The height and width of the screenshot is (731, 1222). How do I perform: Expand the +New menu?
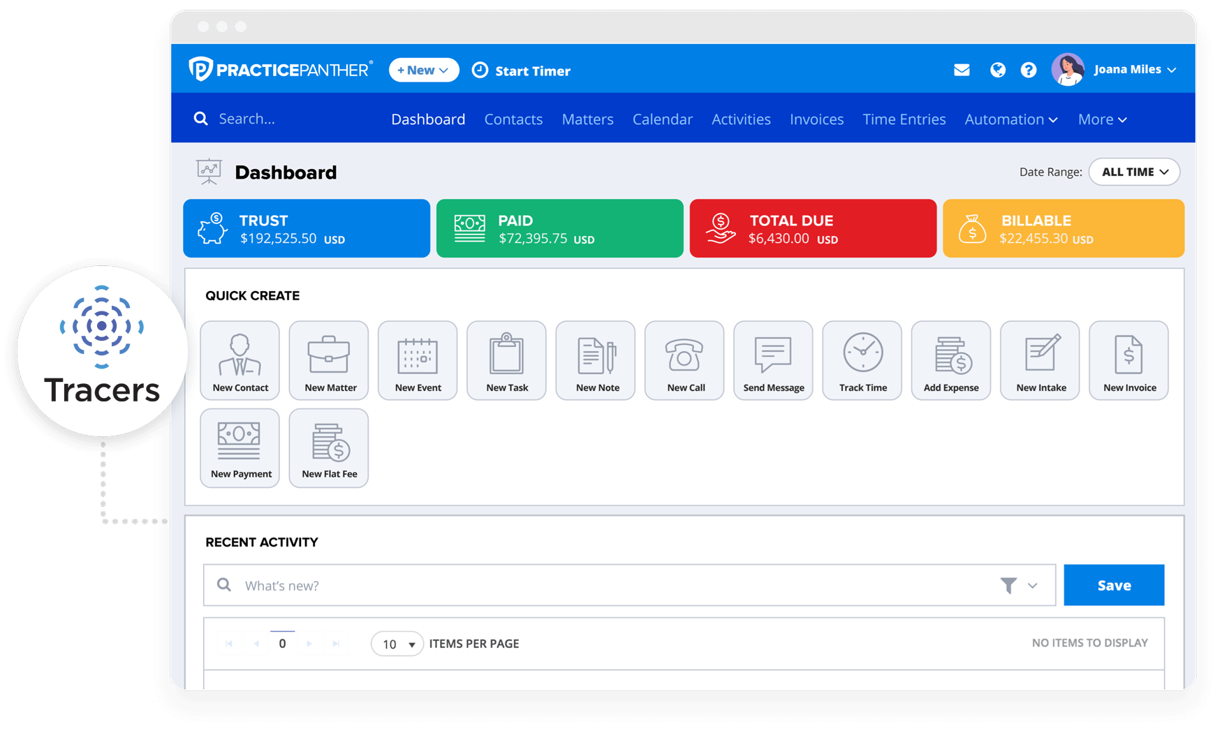423,70
